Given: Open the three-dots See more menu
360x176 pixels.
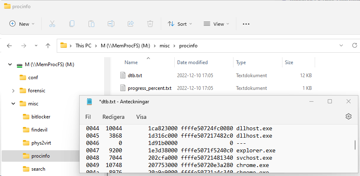Looking at the screenshot, I should (x=246, y=24).
